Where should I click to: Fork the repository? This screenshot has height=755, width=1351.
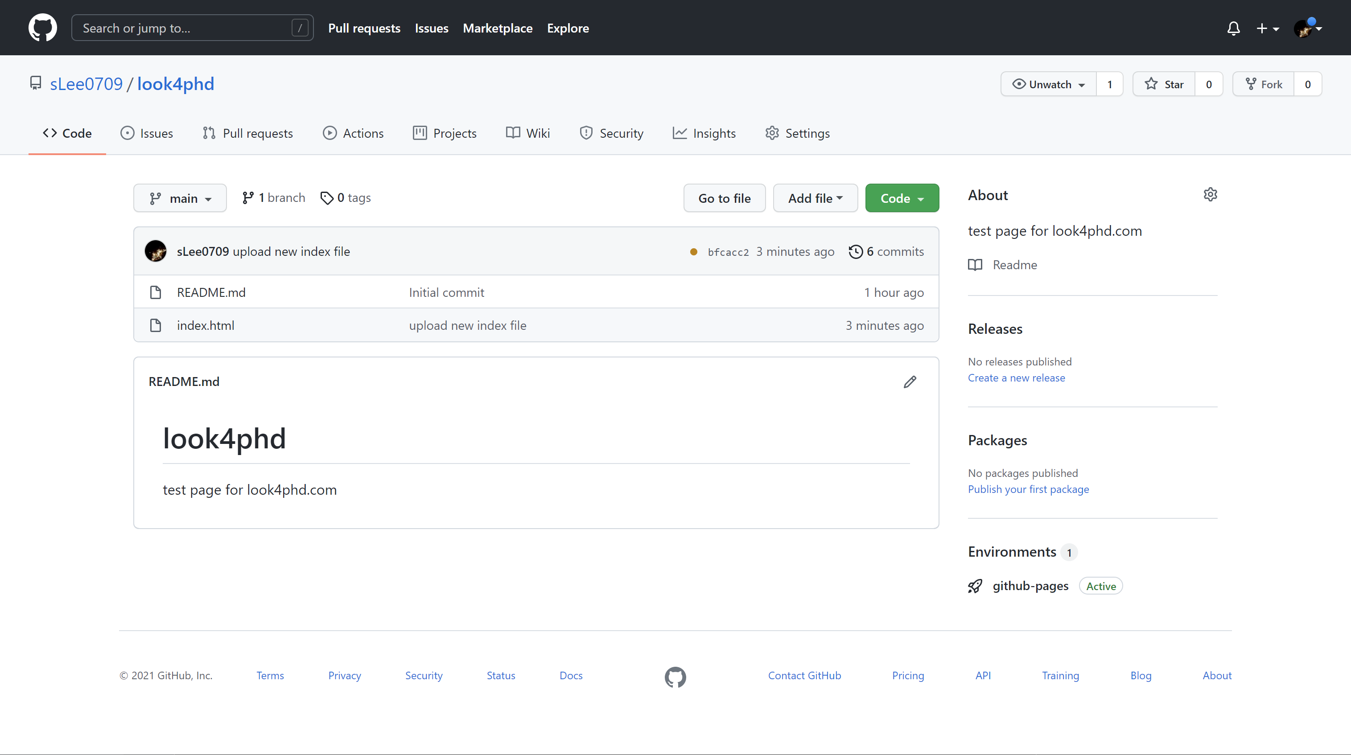(1264, 84)
